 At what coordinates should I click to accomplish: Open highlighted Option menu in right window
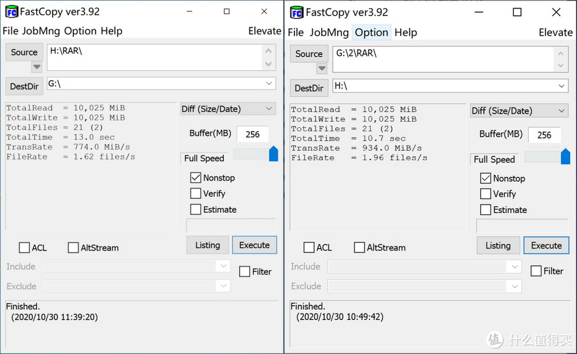[x=371, y=33]
